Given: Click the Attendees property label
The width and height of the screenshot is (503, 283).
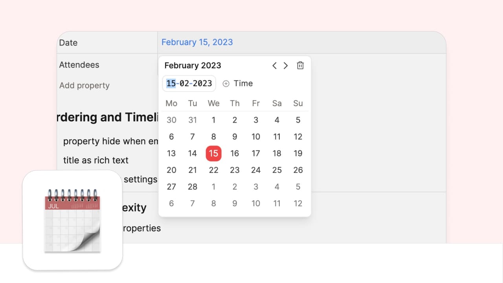Looking at the screenshot, I should 79,65.
